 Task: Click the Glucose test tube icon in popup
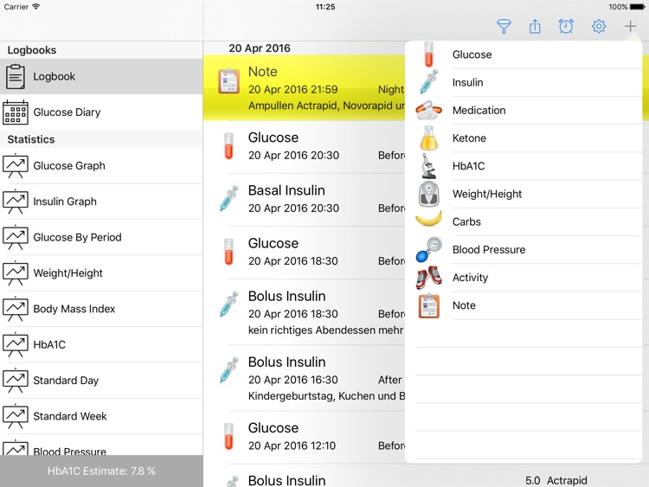429,54
